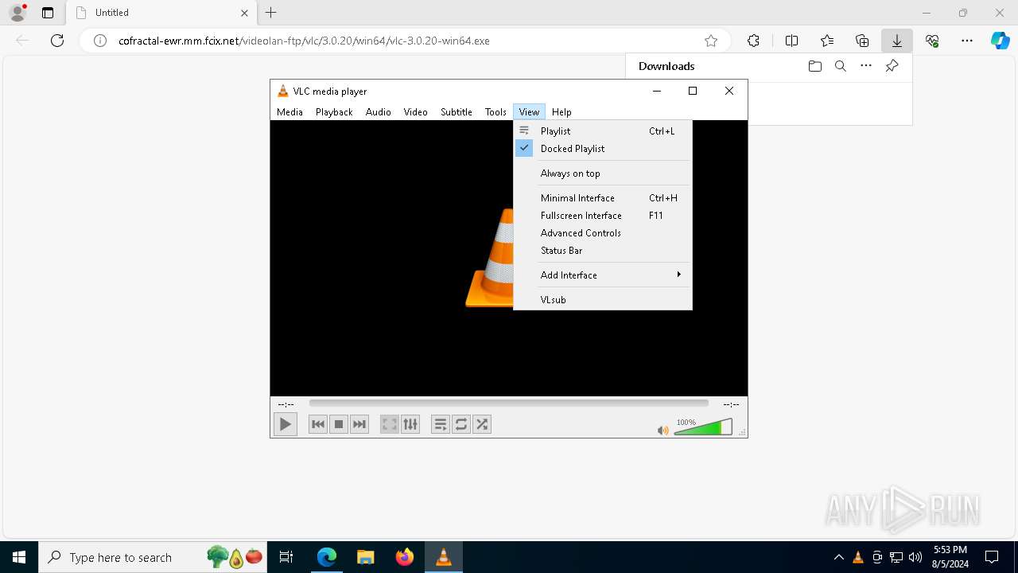
Task: Open File Explorer from taskbar
Action: pyautogui.click(x=365, y=557)
